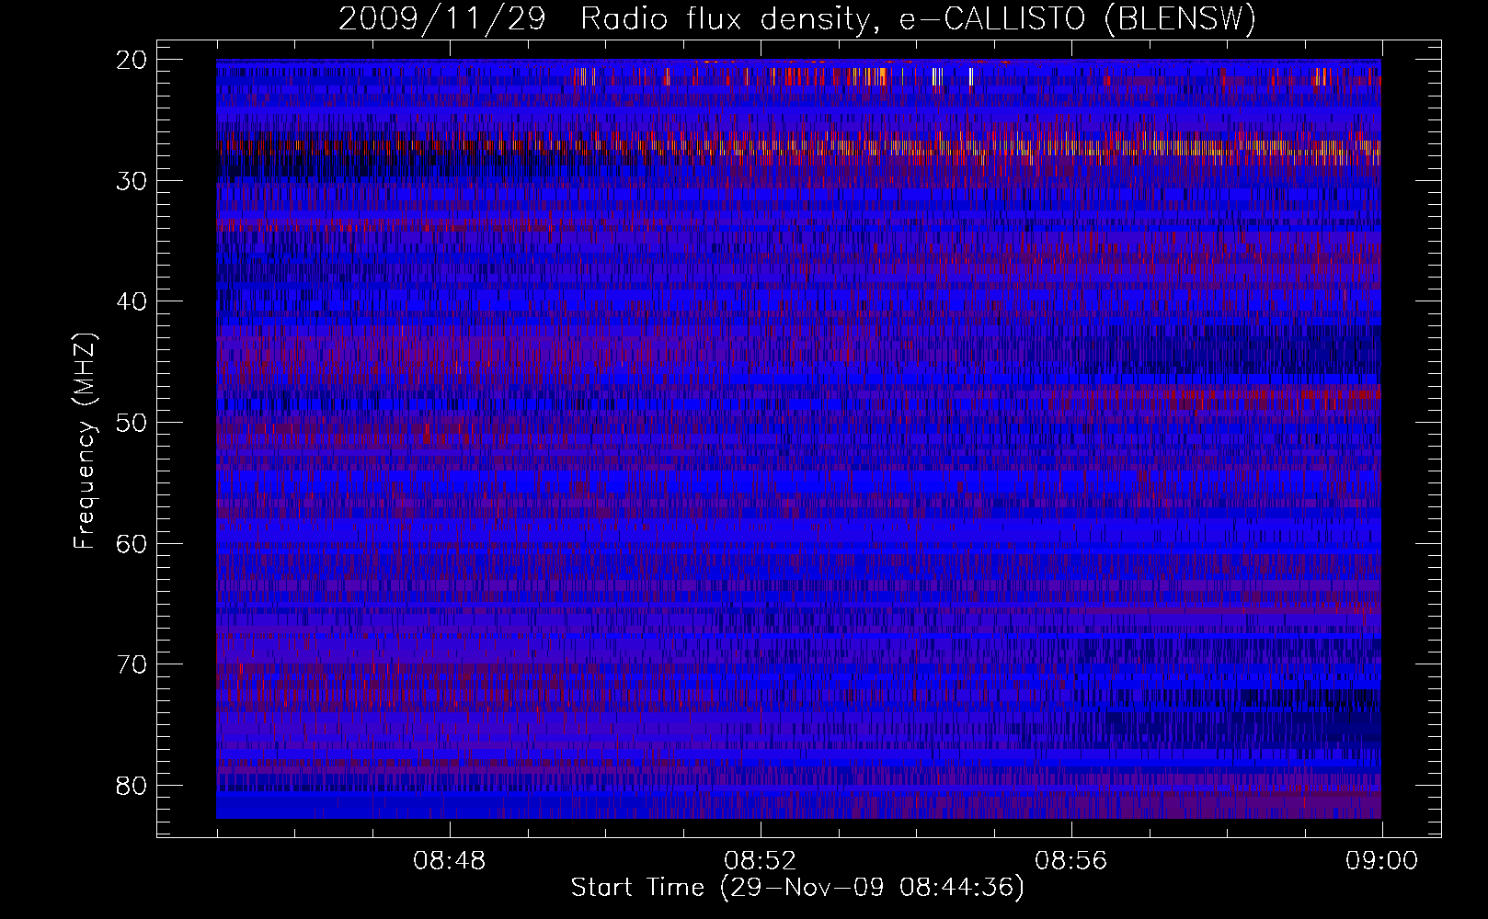Click the frequency tick label 20
This screenshot has width=1488, height=919.
(132, 60)
